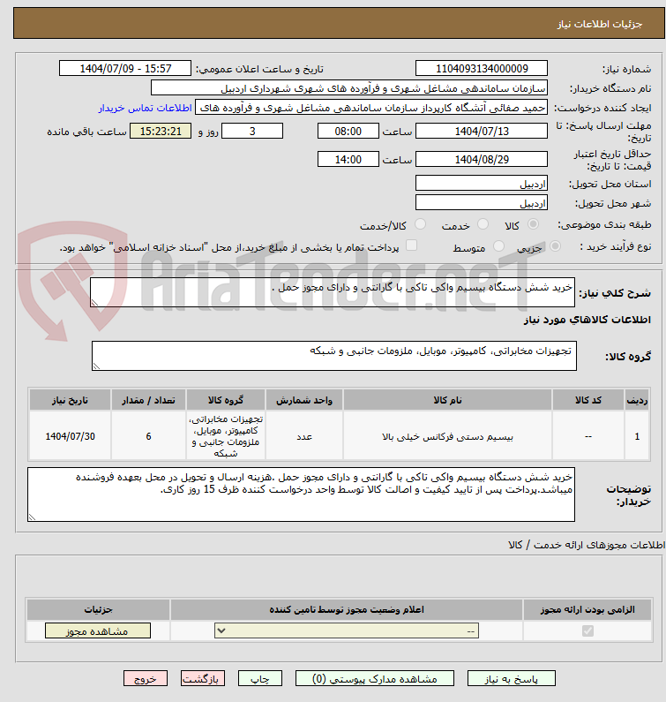666x702 pixels.
Task: Click اطلاعات کالاهای مورد نیاز heading
Action: point(587,320)
